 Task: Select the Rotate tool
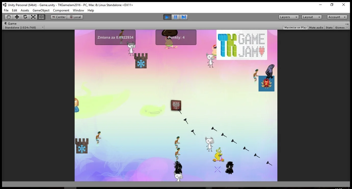25,17
